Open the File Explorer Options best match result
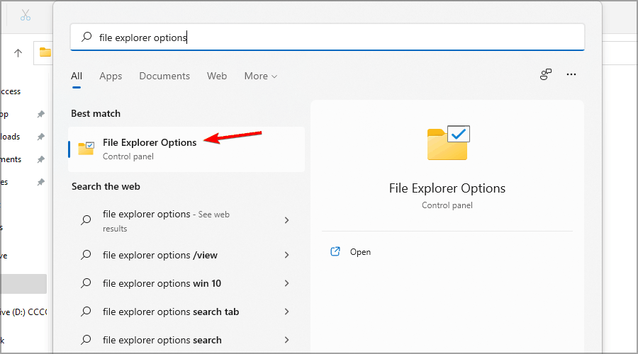This screenshot has height=354, width=638. (x=186, y=149)
